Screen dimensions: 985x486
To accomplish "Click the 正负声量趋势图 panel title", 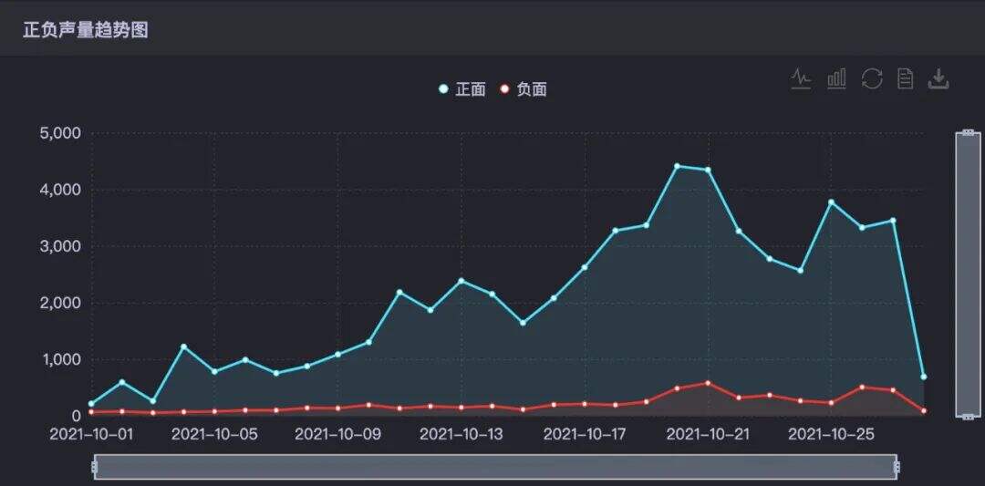I will click(86, 29).
